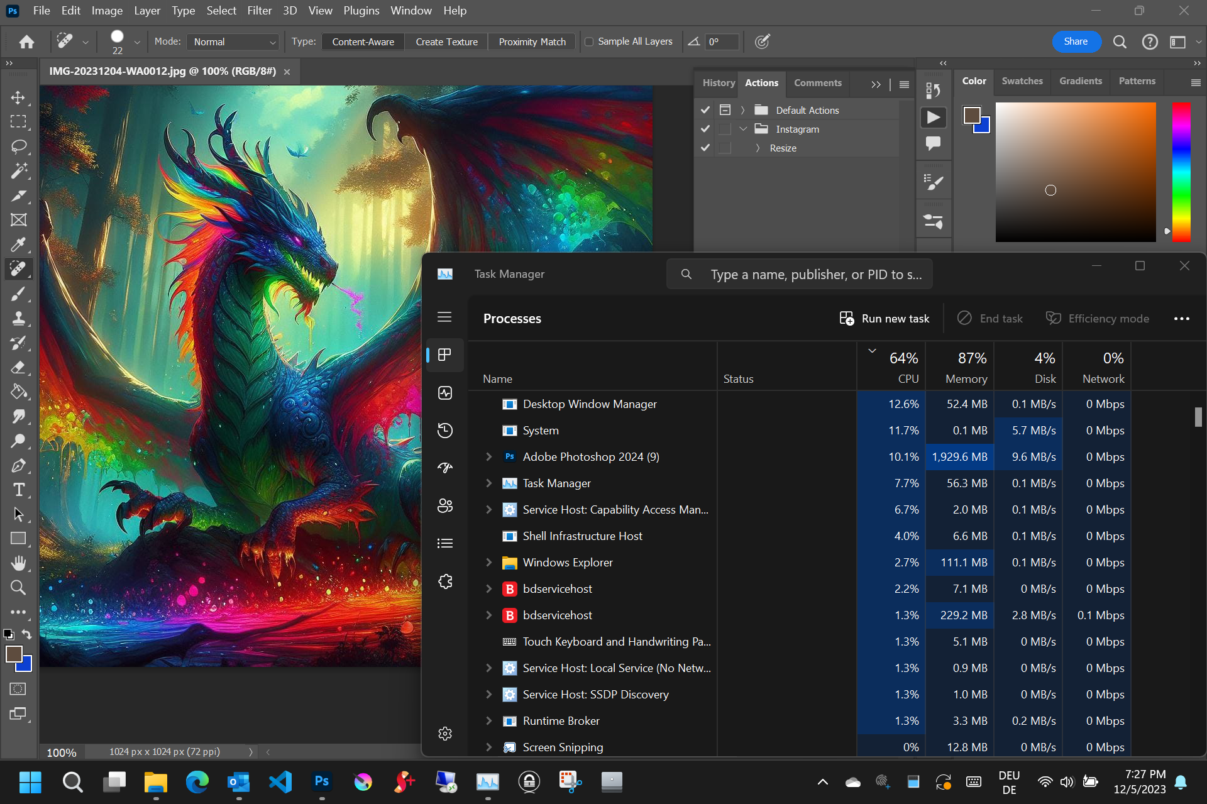Open Photoshop help question mark icon
This screenshot has width=1207, height=804.
coord(1150,41)
